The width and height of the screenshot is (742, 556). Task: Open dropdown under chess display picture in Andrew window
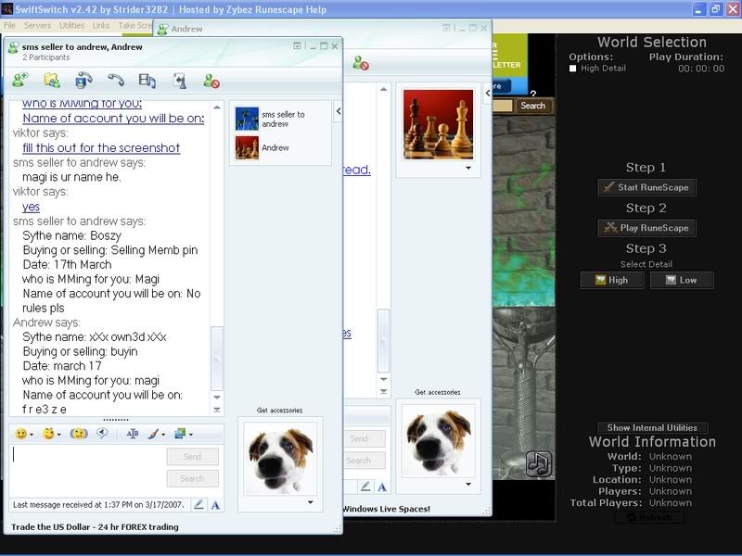[468, 168]
